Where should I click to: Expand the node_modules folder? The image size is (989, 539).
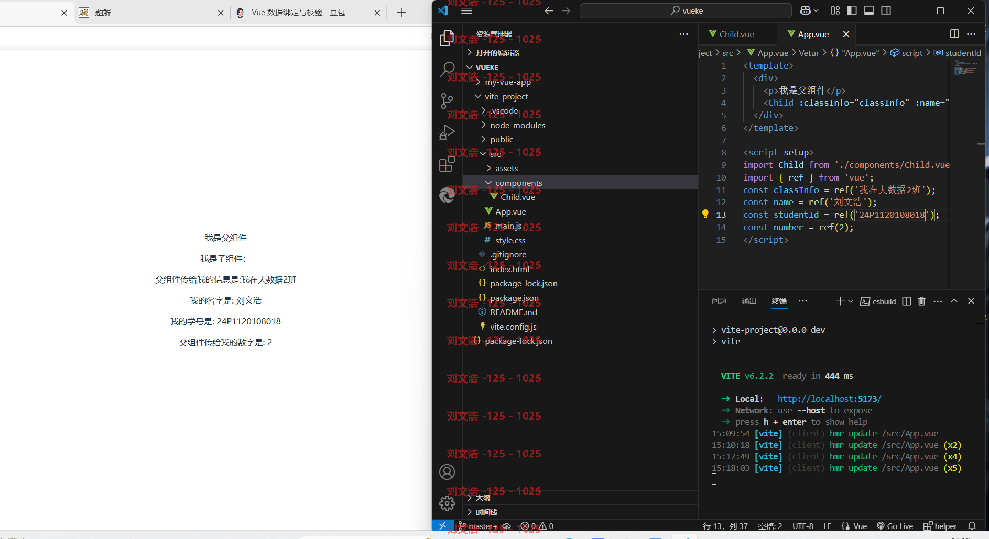tap(580, 125)
